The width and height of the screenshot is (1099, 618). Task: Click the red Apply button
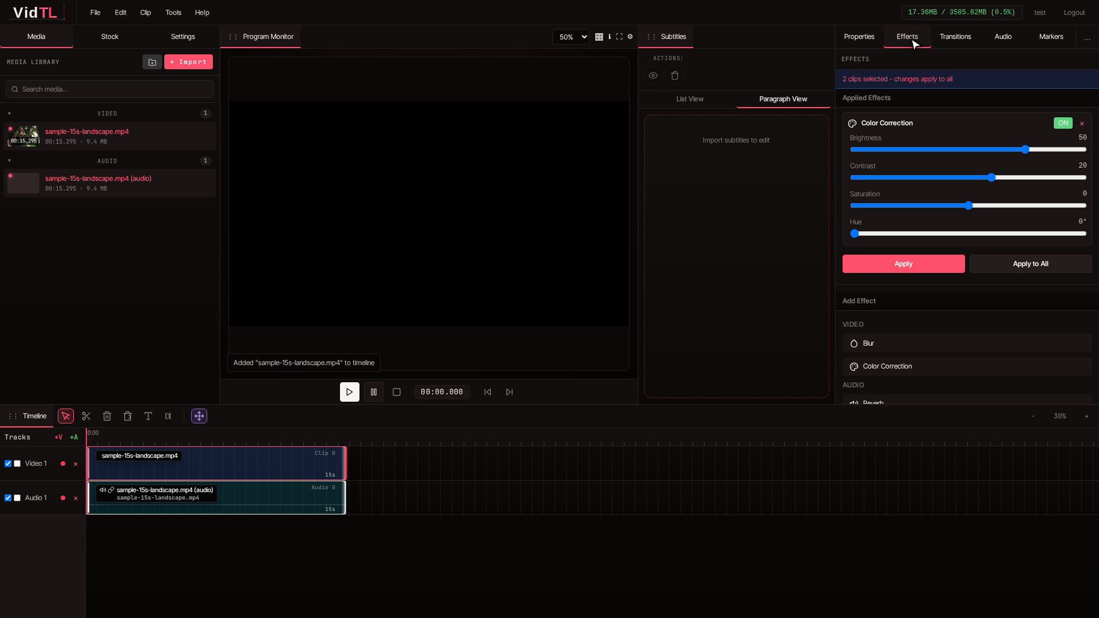(904, 264)
